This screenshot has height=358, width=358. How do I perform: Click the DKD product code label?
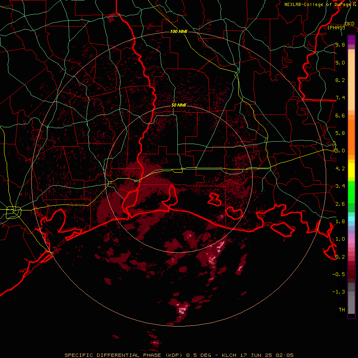[x=349, y=23]
